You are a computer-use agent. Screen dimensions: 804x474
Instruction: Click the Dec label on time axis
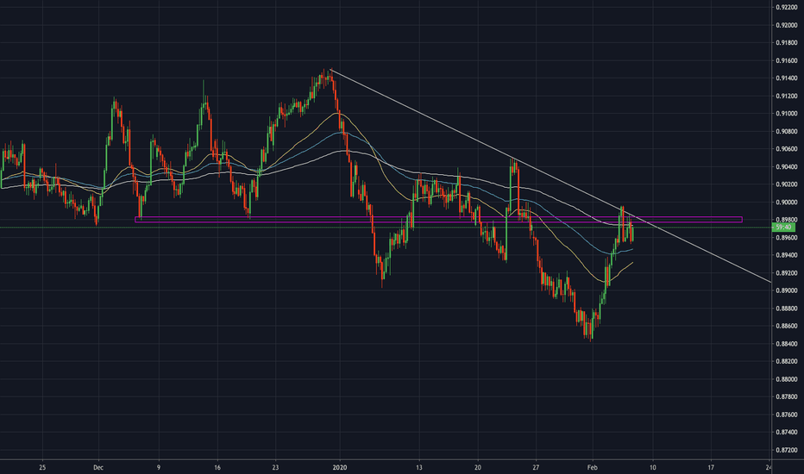pyautogui.click(x=98, y=467)
